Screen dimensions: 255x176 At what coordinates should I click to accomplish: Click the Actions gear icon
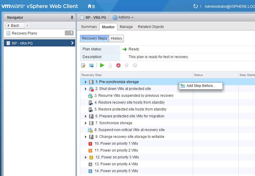(x=115, y=18)
